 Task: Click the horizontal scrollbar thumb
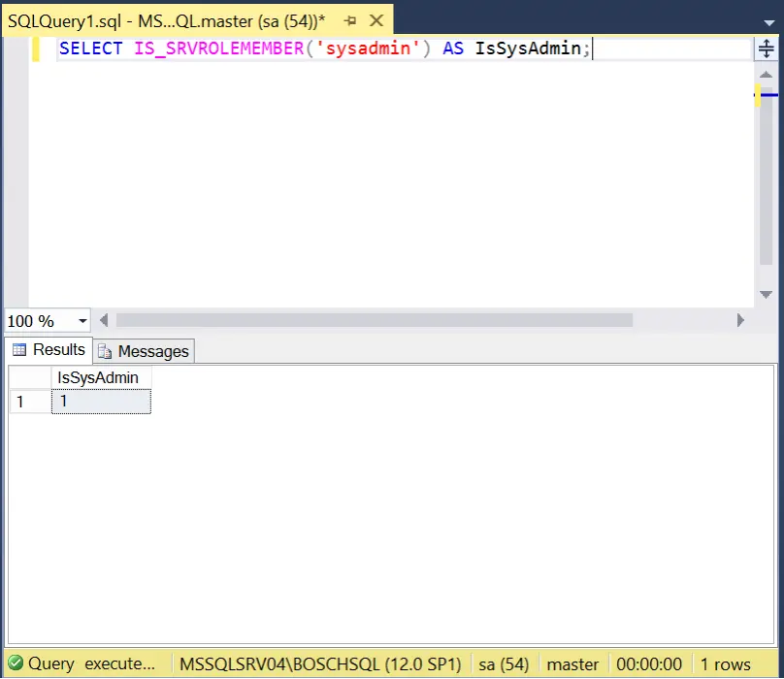click(374, 320)
